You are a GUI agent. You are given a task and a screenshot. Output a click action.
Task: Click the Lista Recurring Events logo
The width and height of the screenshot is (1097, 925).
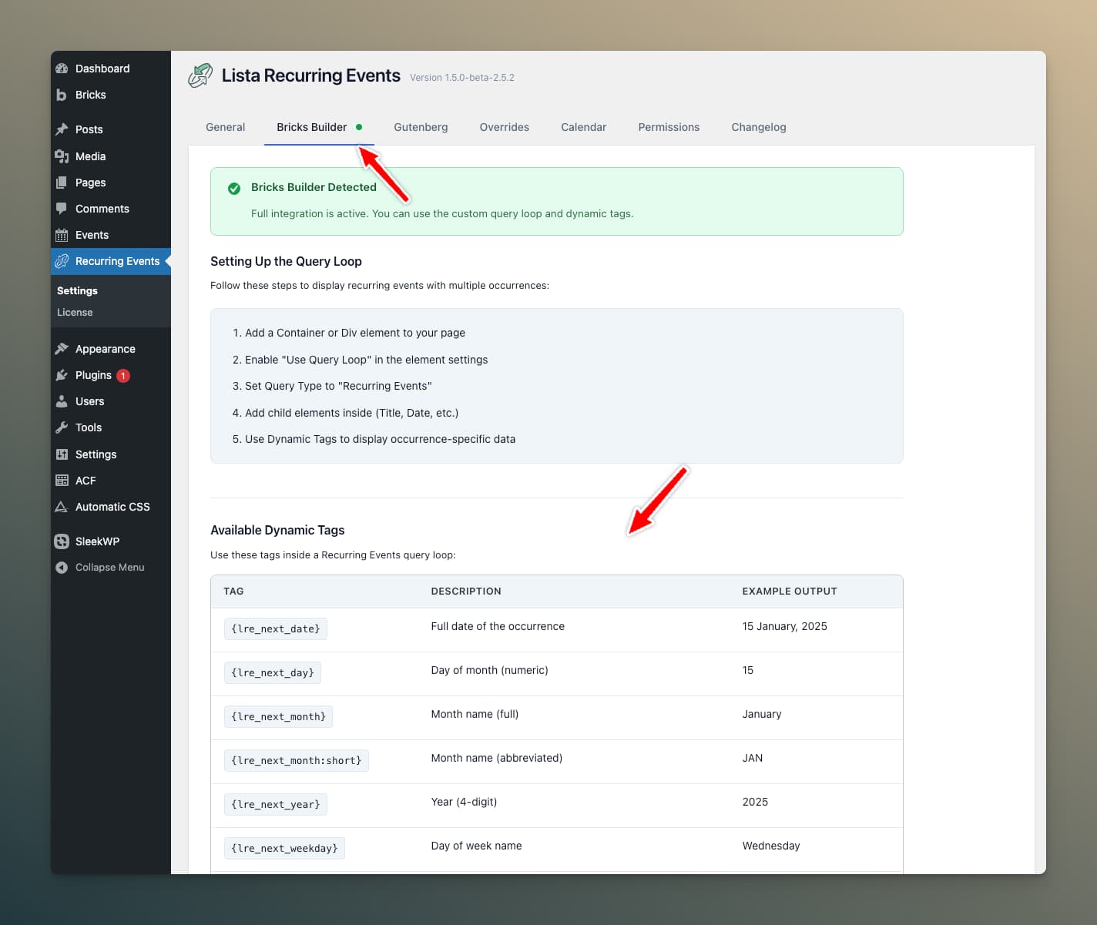tap(200, 75)
